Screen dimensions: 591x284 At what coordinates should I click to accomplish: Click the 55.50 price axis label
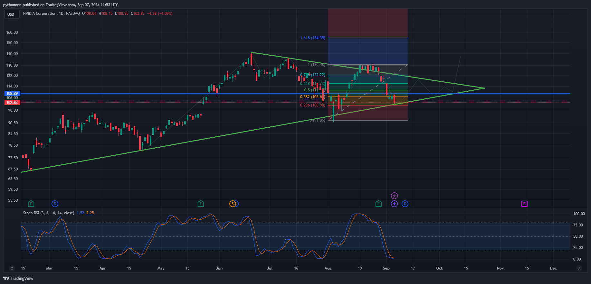pyautogui.click(x=13, y=200)
